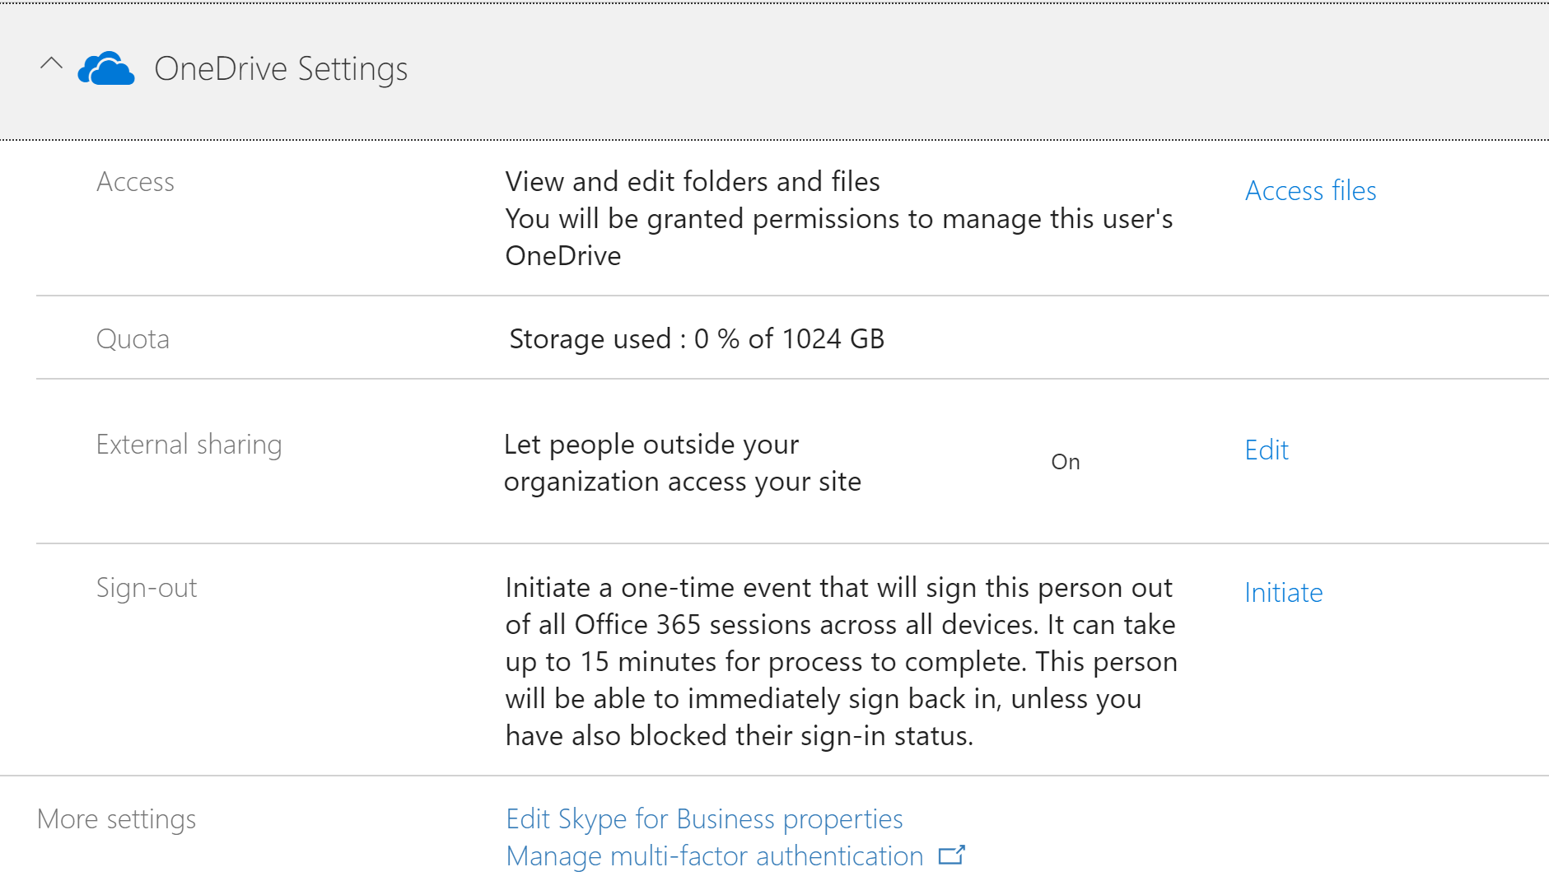Open Manage multi-factor authentication link
The height and width of the screenshot is (895, 1549).
click(714, 855)
